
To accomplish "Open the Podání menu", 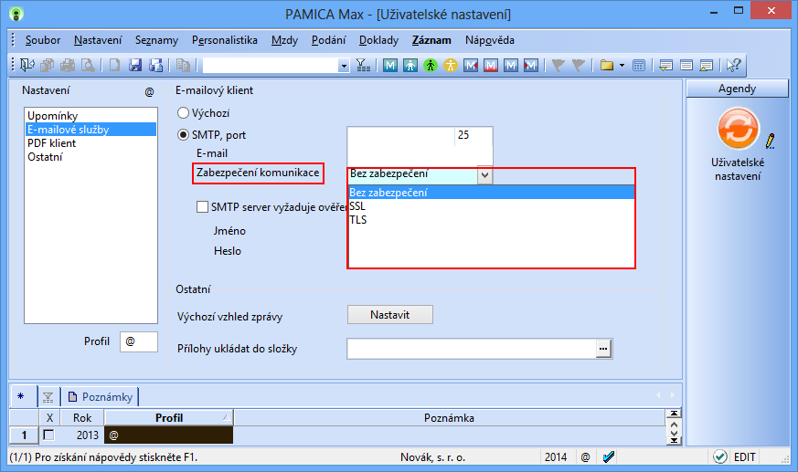I will pyautogui.click(x=329, y=40).
